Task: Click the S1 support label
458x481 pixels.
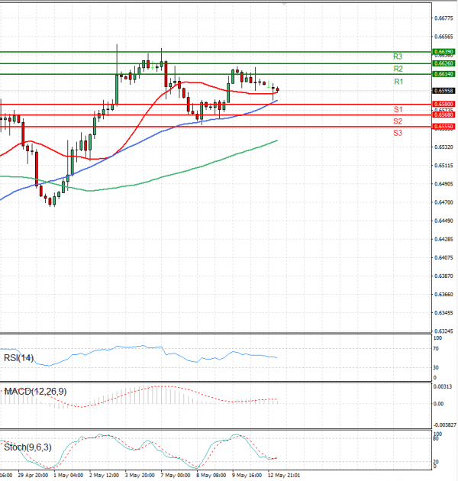Action: click(398, 109)
